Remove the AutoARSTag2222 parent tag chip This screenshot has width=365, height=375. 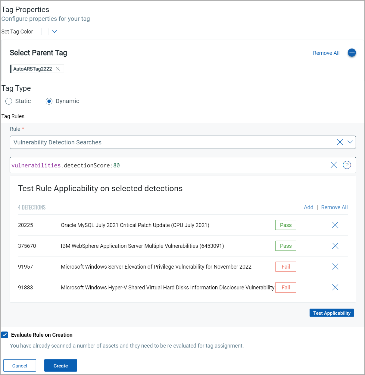coord(58,69)
